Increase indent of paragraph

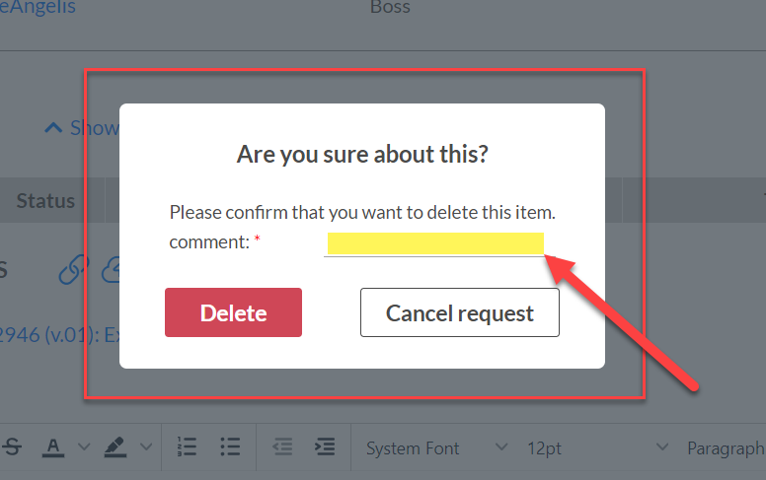point(325,446)
